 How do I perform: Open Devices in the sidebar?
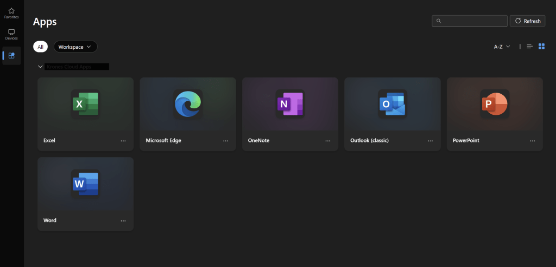pos(11,35)
